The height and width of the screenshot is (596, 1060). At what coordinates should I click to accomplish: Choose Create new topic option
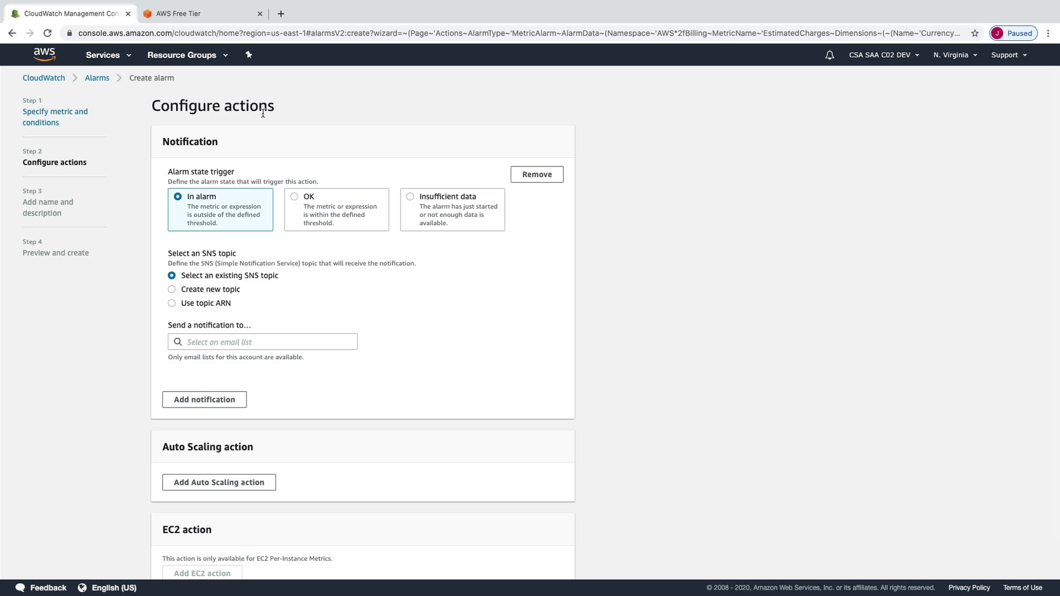click(172, 289)
